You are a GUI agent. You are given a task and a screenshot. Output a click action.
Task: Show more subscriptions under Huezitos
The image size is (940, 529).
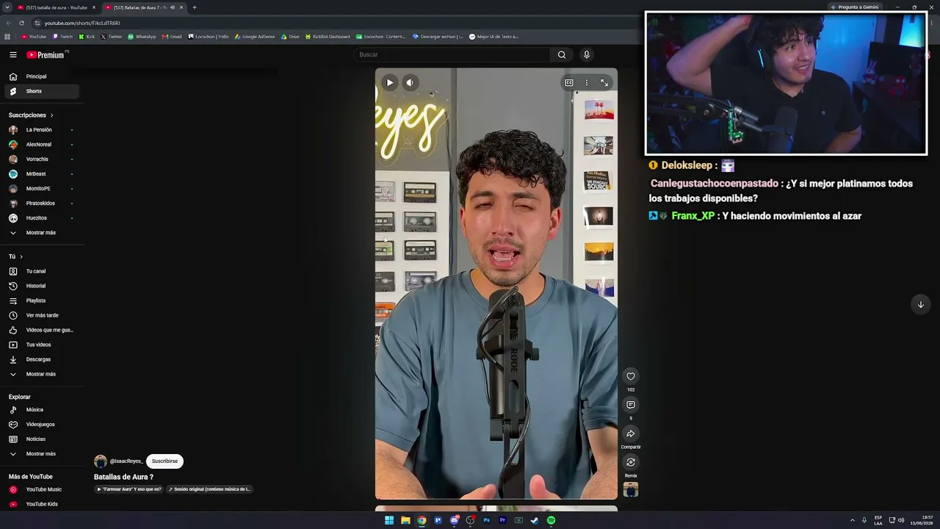pos(41,233)
